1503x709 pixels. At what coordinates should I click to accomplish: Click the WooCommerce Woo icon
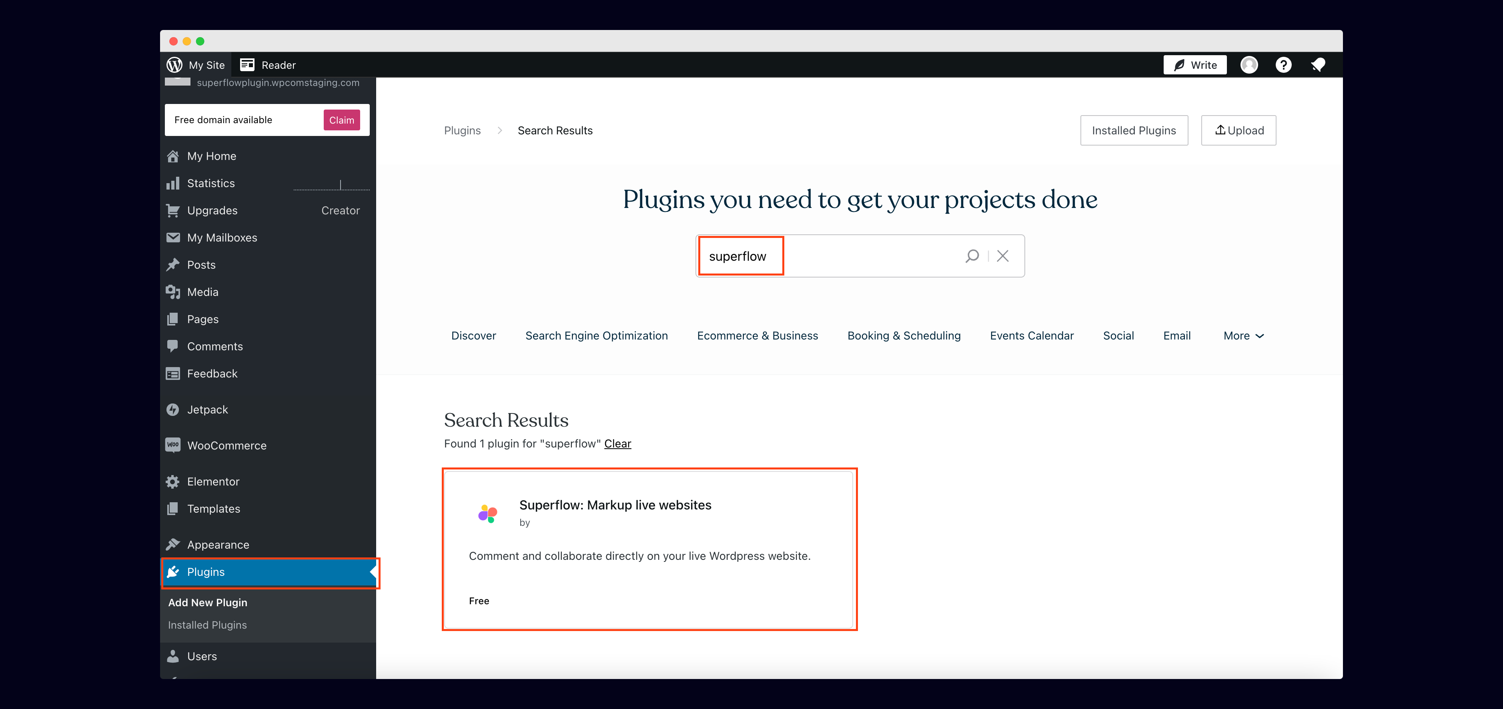pyautogui.click(x=173, y=445)
